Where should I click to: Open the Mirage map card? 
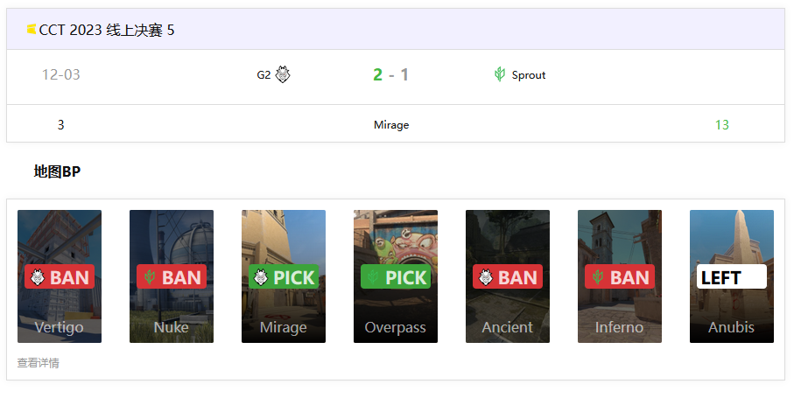pyautogui.click(x=284, y=276)
